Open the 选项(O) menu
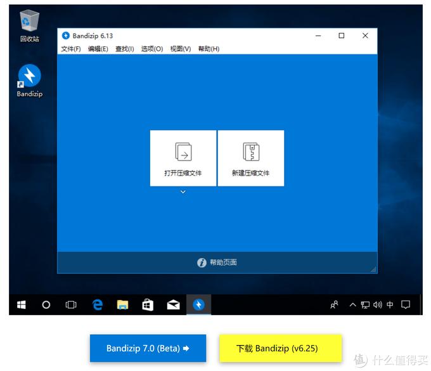431x371 pixels. (x=152, y=49)
